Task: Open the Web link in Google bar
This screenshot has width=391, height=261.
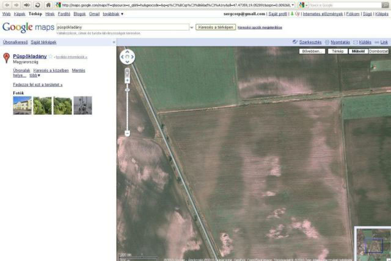Action: pyautogui.click(x=7, y=14)
